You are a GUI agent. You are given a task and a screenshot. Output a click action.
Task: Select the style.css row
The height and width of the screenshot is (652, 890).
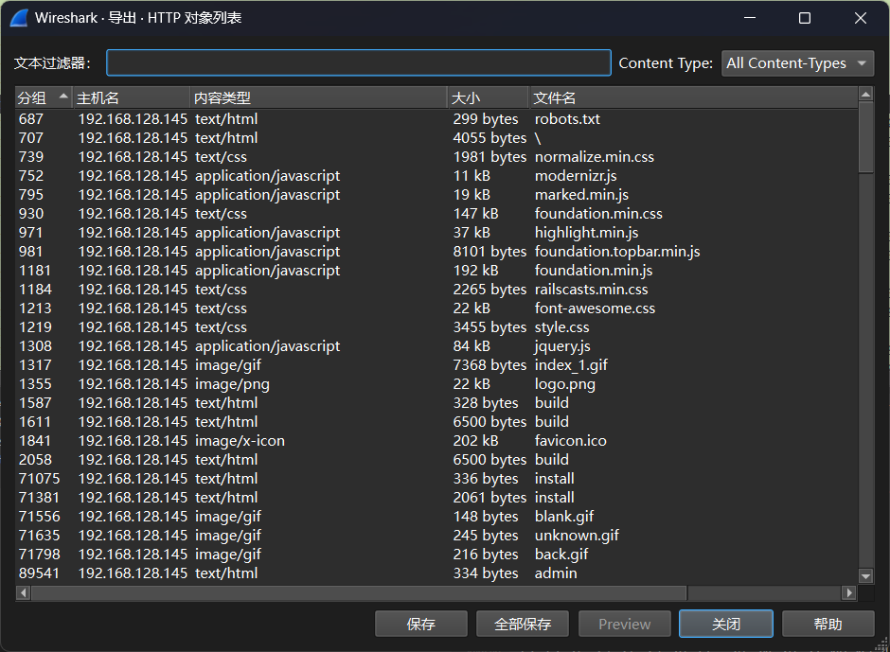tap(436, 326)
